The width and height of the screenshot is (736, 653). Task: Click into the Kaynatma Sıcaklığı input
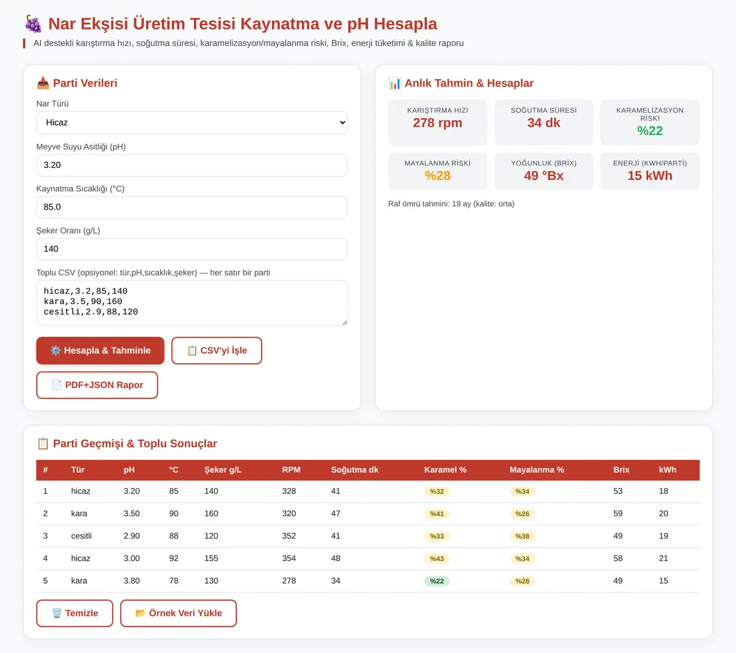coord(192,207)
